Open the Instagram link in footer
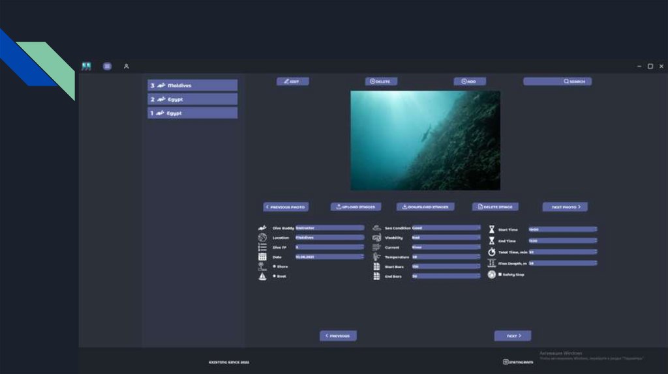The width and height of the screenshot is (668, 374). point(518,362)
